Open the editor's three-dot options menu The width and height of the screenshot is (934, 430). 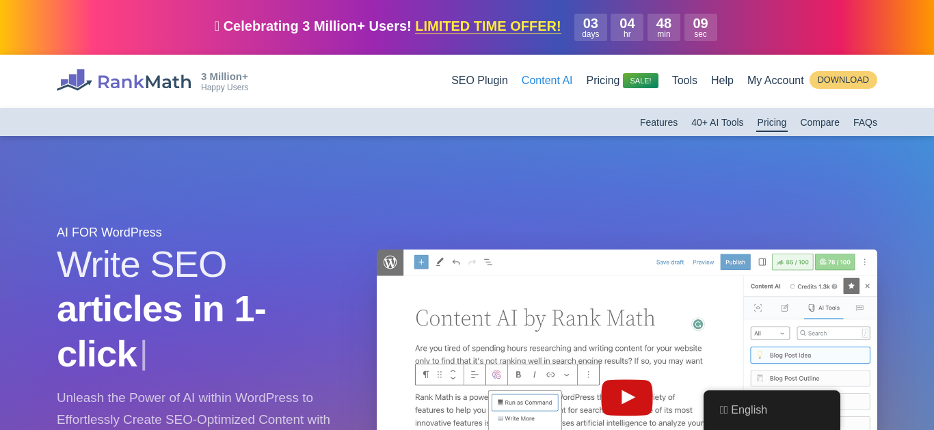[865, 262]
